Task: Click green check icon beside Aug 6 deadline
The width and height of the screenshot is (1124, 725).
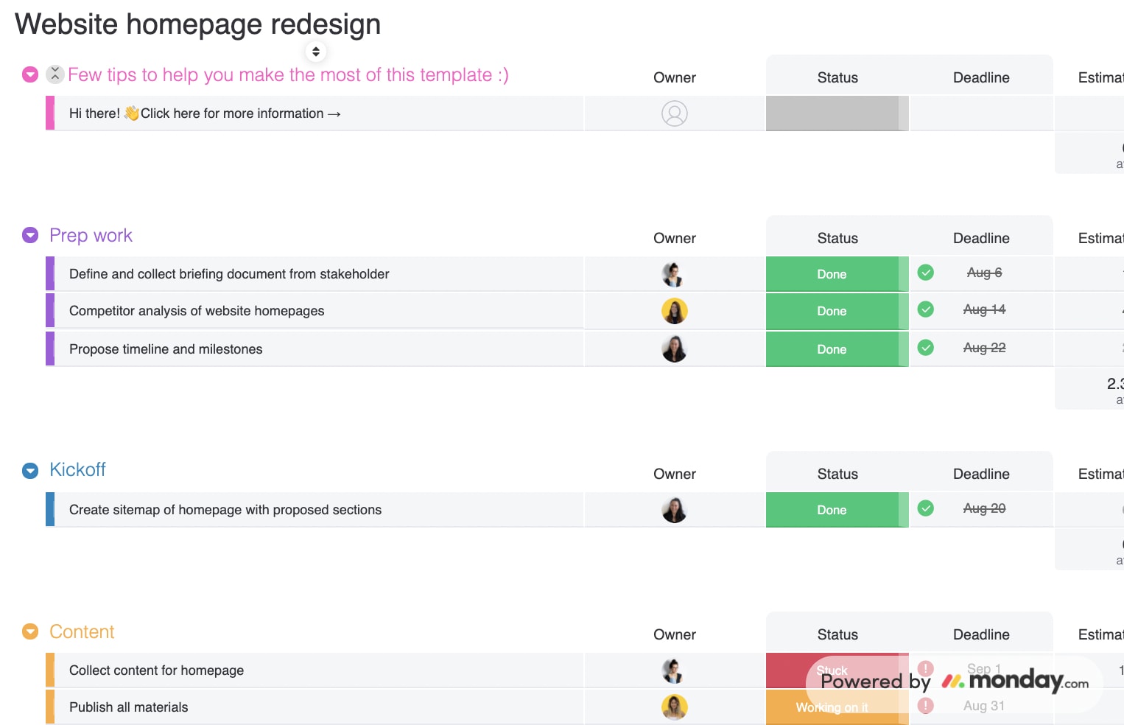Action: pyautogui.click(x=926, y=273)
